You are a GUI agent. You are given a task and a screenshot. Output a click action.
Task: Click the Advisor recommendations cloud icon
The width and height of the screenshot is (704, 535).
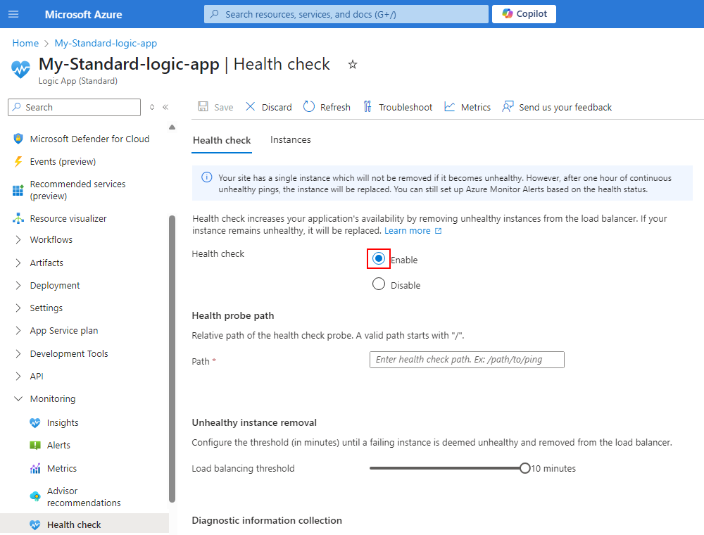(x=35, y=496)
